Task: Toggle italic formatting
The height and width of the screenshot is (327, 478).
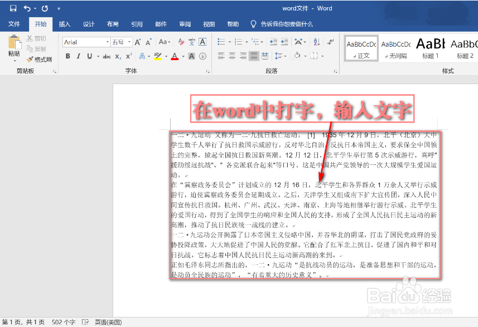Action: pyautogui.click(x=78, y=56)
